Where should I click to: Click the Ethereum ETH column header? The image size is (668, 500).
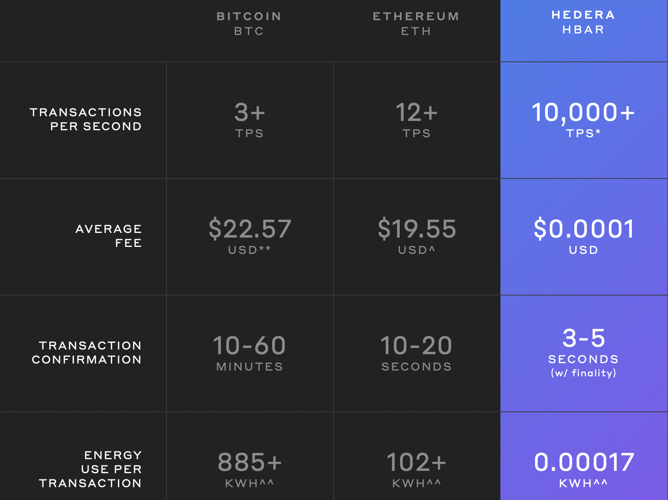(x=416, y=24)
